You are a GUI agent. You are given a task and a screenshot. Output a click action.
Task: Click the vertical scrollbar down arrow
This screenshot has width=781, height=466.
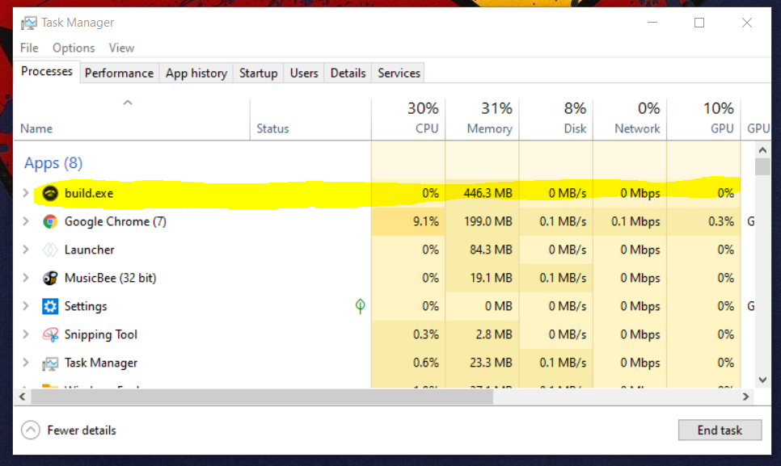pos(762,380)
